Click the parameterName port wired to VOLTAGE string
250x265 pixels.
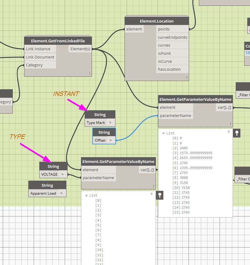coord(99,178)
